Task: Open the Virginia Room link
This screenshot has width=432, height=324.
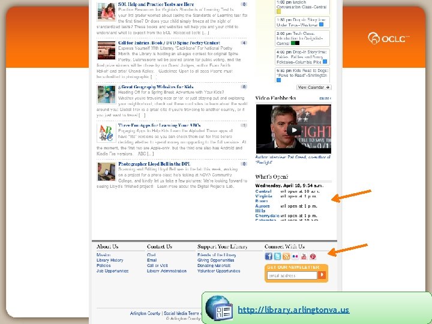Action: pos(263,199)
